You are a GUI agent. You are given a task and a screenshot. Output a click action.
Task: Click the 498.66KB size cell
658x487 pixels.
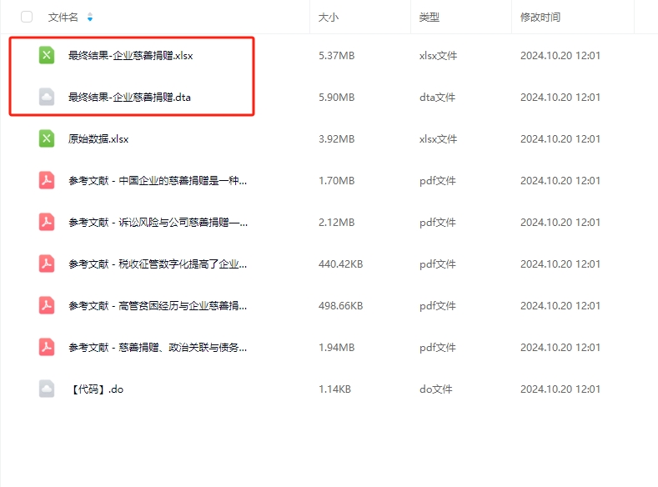tap(341, 306)
